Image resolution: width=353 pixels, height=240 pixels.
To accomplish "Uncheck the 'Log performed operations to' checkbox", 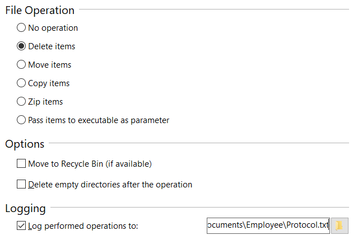I will coord(21,226).
